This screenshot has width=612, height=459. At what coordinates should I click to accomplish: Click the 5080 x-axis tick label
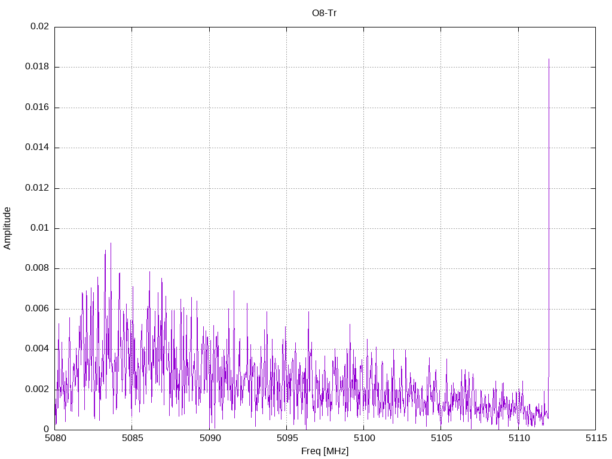(x=55, y=439)
